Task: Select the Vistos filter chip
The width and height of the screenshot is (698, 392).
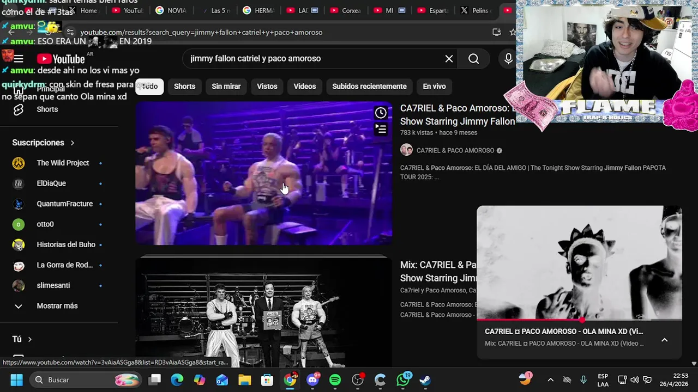Action: [x=267, y=86]
